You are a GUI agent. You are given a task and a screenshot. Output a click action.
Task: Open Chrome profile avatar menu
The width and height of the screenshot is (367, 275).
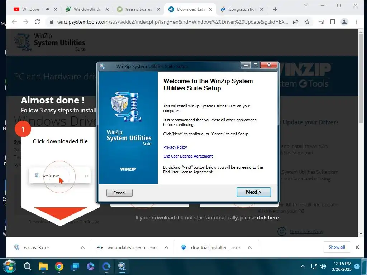point(344,22)
